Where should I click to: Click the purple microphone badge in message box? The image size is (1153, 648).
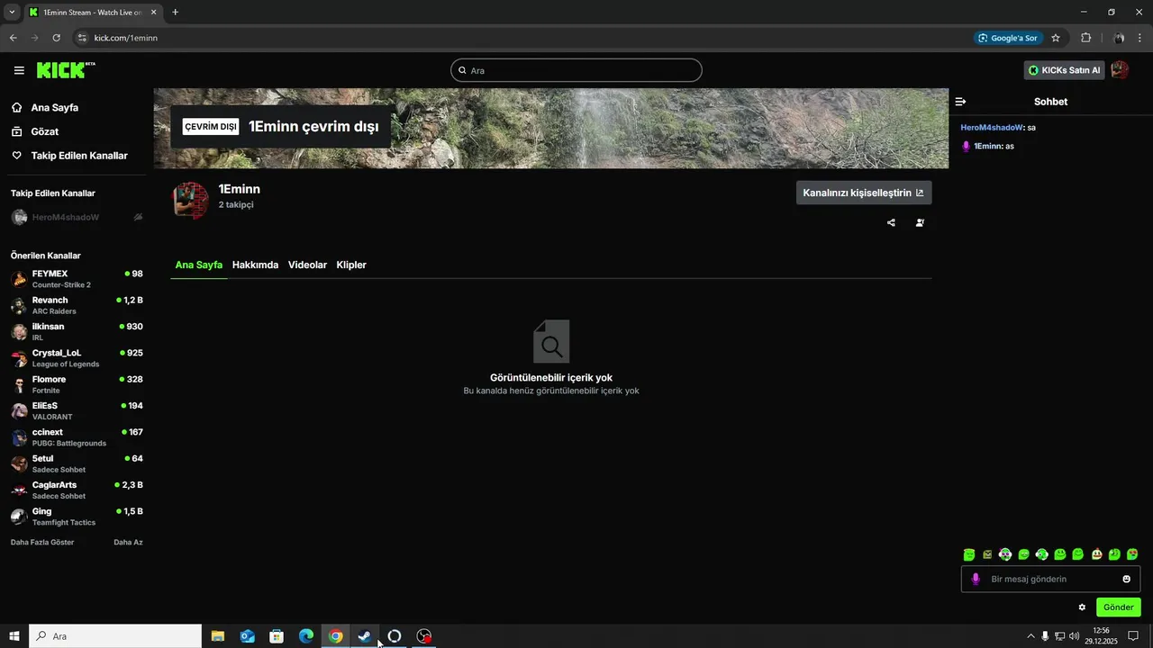tap(976, 579)
